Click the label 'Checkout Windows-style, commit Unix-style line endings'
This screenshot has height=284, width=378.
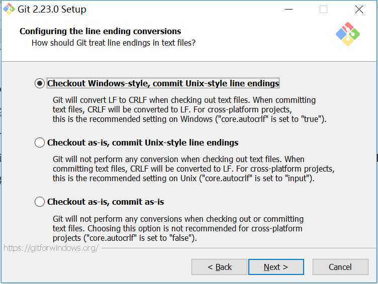(163, 83)
